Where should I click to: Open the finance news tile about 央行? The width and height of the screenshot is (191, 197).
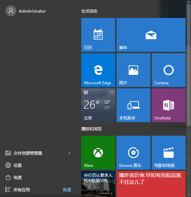[98, 184]
